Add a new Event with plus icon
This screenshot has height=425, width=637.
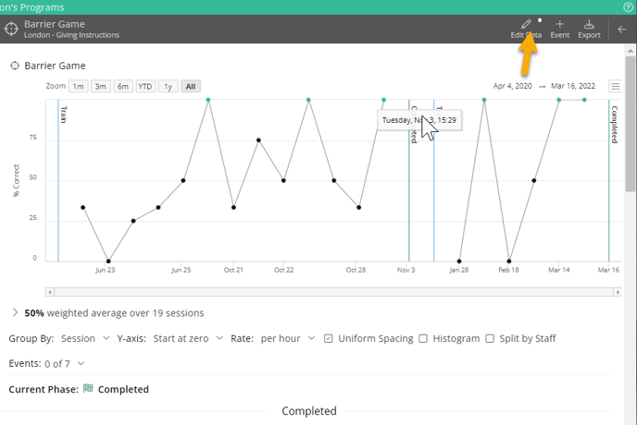560,24
